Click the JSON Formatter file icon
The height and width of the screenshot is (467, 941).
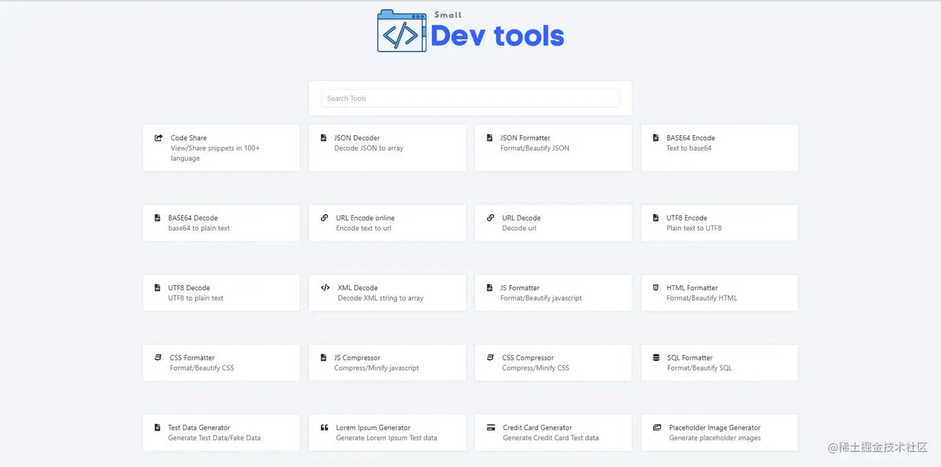pyautogui.click(x=490, y=138)
